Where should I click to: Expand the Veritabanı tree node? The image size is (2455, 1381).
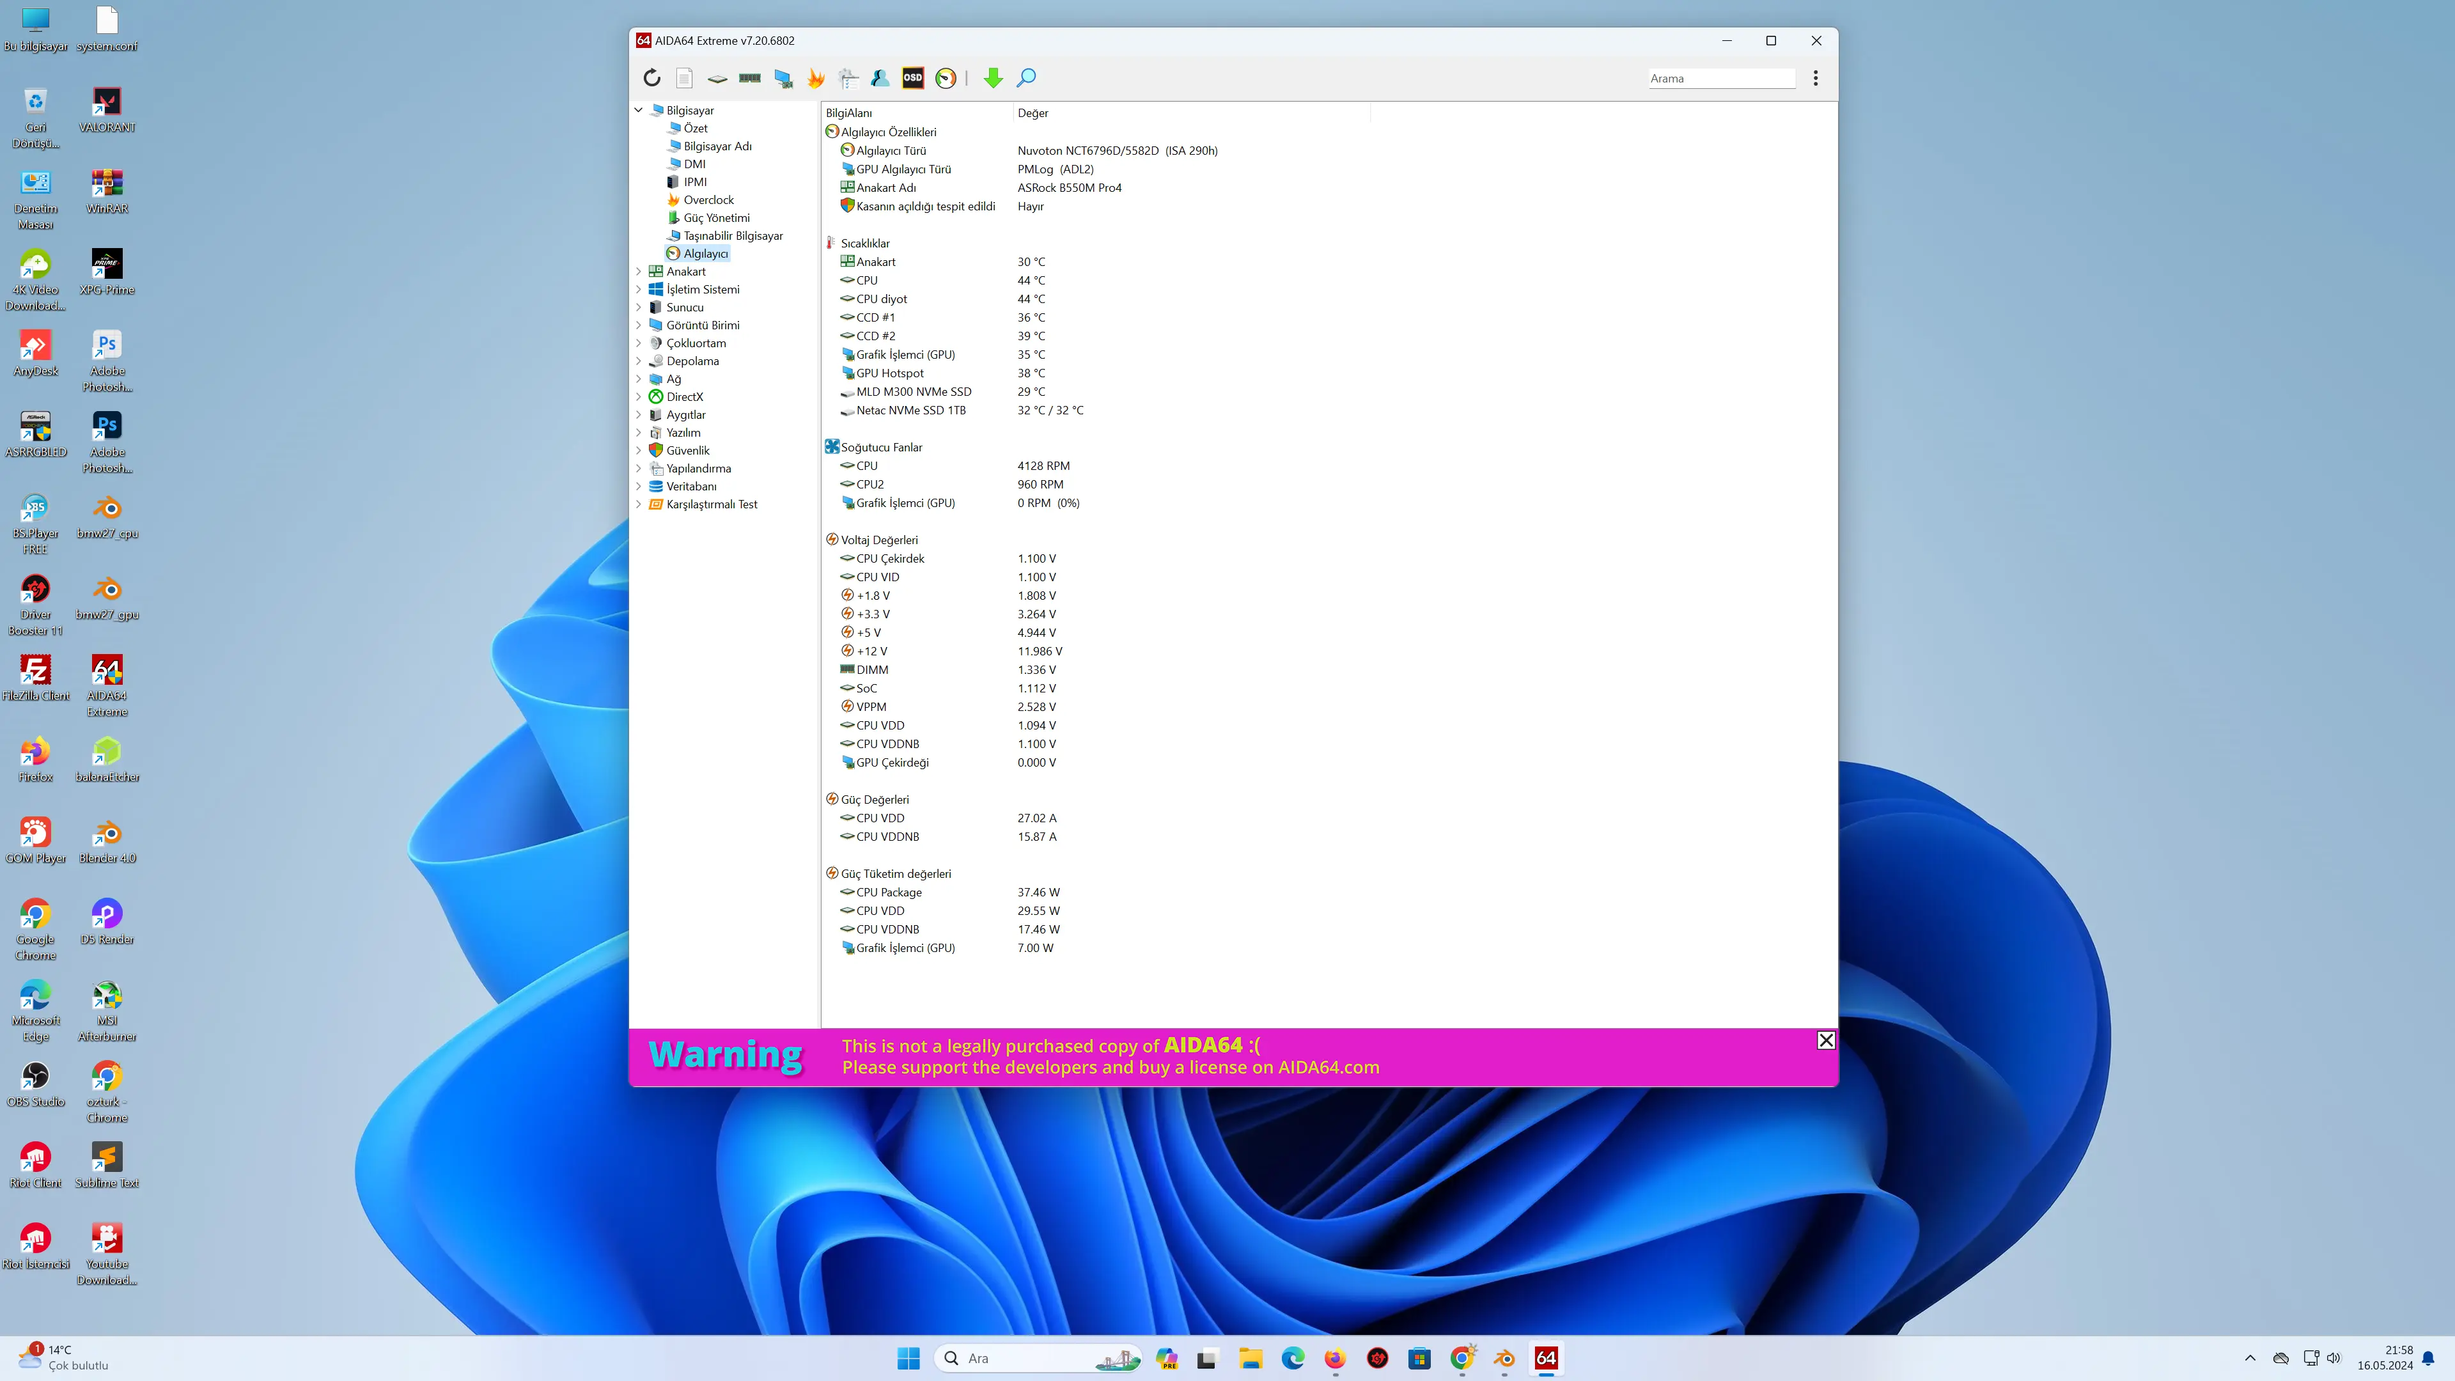639,486
